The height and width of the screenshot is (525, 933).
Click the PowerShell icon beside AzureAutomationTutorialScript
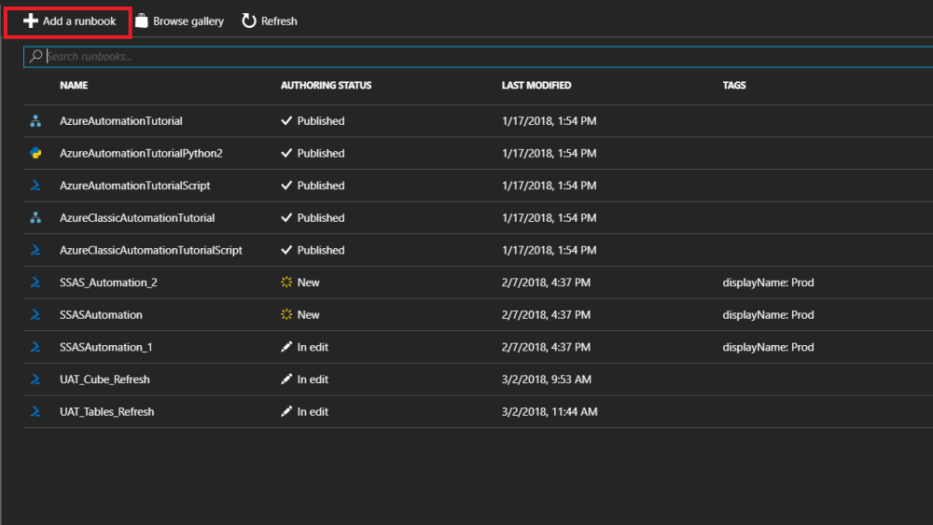(x=35, y=186)
